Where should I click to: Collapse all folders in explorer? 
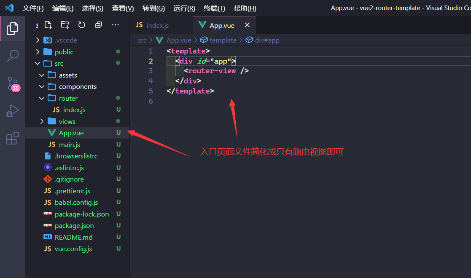[99, 25]
